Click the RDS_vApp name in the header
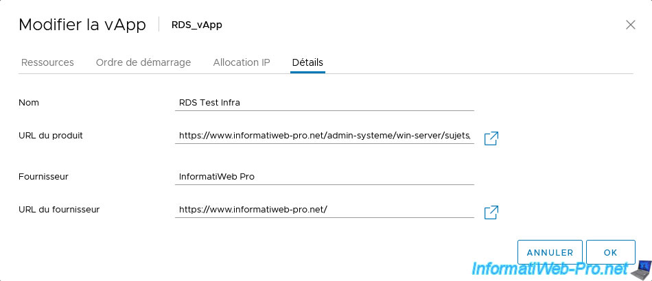This screenshot has height=281, width=652. click(x=197, y=25)
